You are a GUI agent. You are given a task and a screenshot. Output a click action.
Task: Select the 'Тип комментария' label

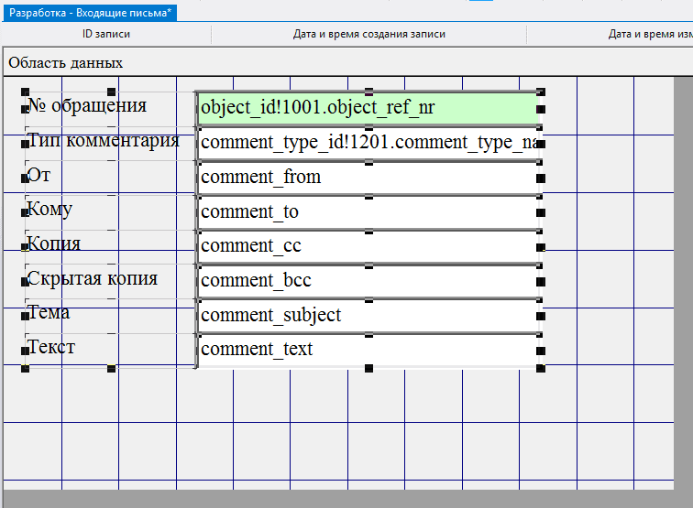pos(104,141)
